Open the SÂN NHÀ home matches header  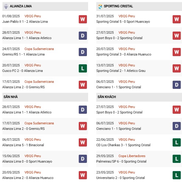click(x=11, y=97)
